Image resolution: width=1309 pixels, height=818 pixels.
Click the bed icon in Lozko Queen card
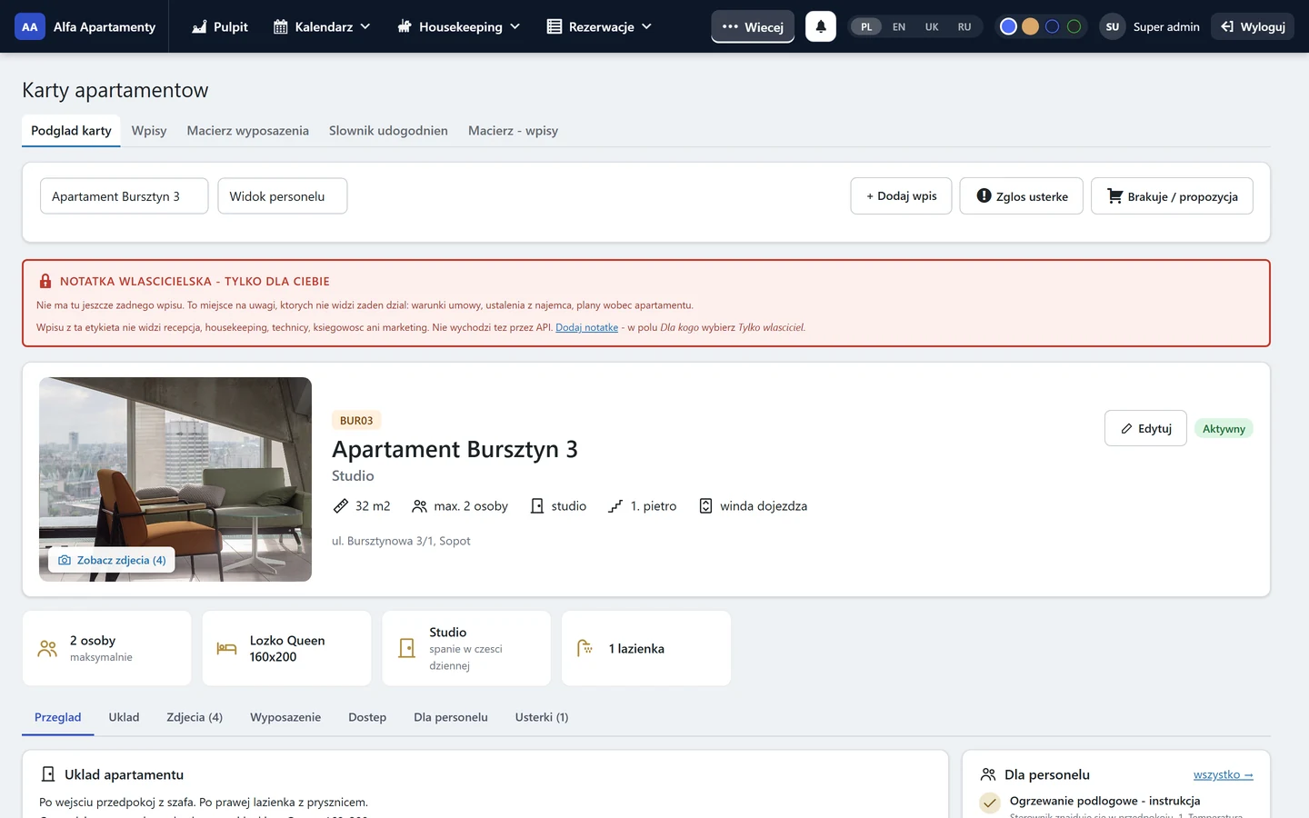[226, 648]
